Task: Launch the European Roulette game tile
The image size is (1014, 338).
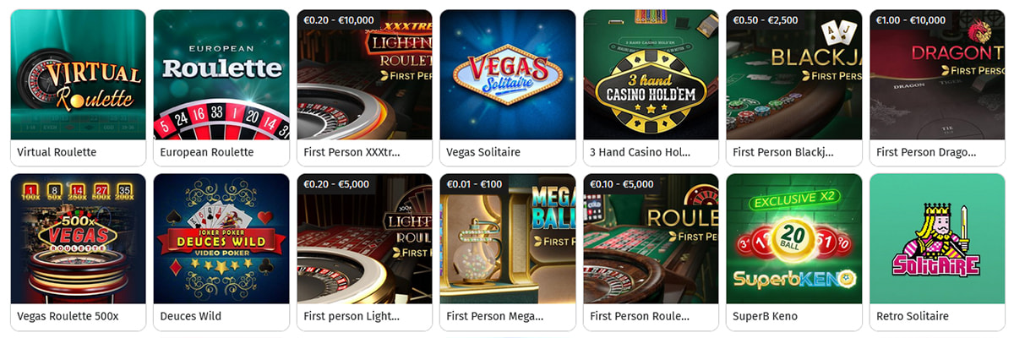Action: tap(221, 74)
